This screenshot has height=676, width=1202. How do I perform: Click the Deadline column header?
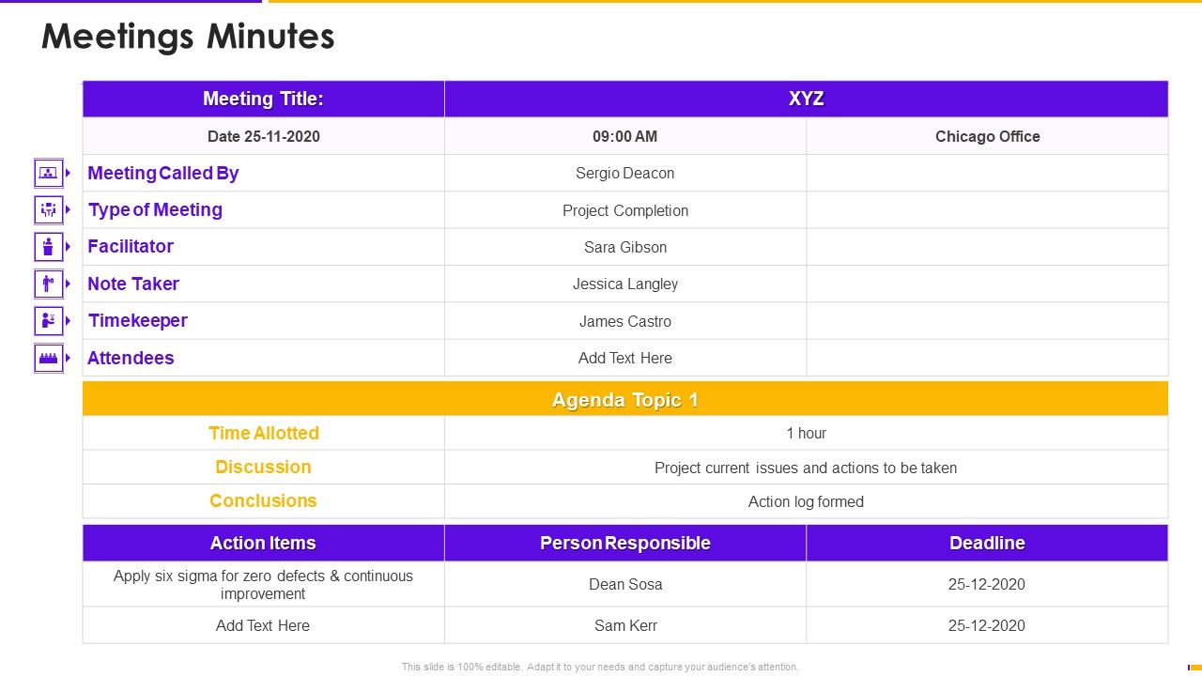tap(988, 543)
